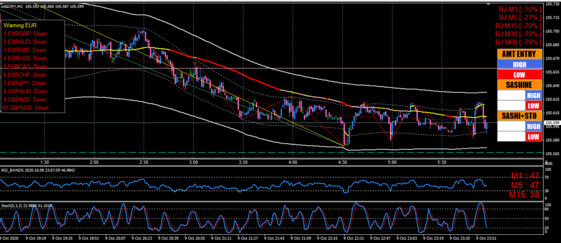Image resolution: width=561 pixels, height=243 pixels.
Task: Click the AMT ENTRY button
Action: tap(519, 54)
